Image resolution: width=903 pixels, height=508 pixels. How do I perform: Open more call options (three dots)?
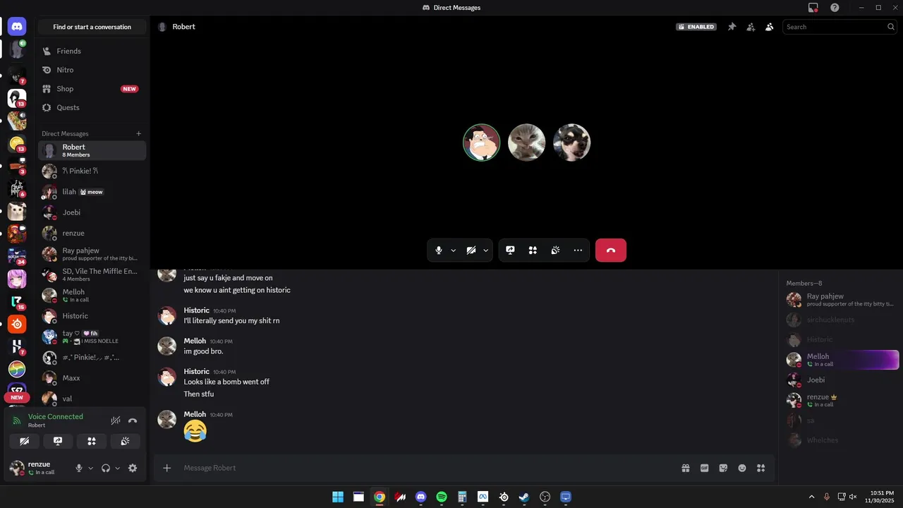pos(578,250)
